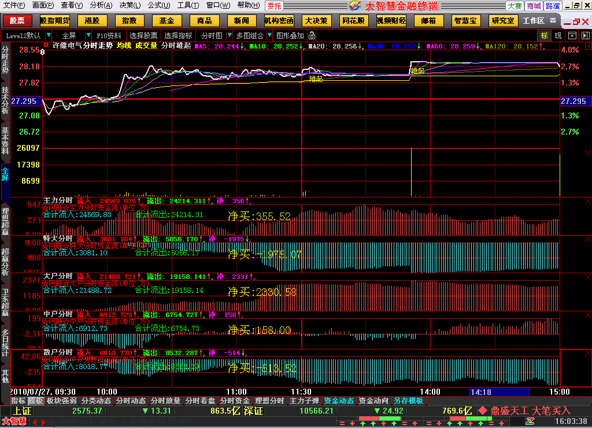Viewport: 592px width, 428px height.
Task: Toggle the 现 current button
Action: pyautogui.click(x=558, y=35)
